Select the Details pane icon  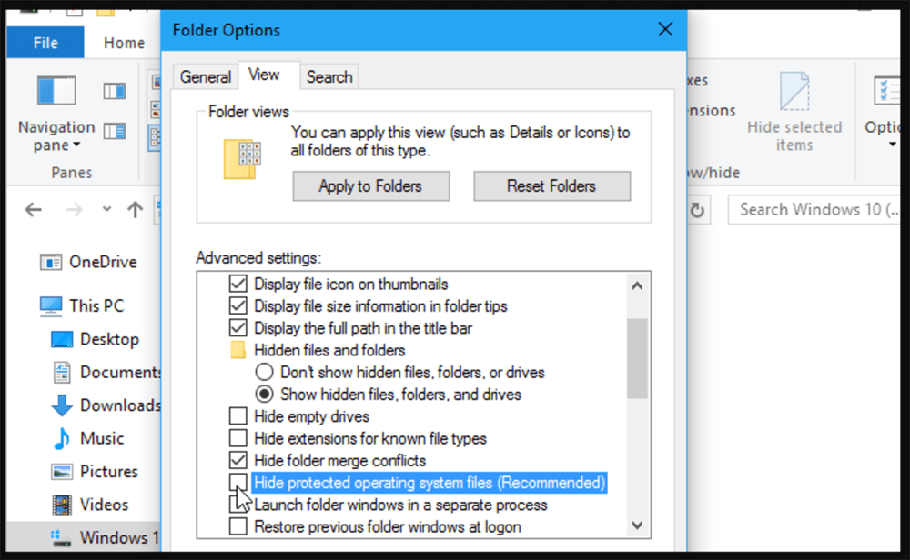pos(114,130)
